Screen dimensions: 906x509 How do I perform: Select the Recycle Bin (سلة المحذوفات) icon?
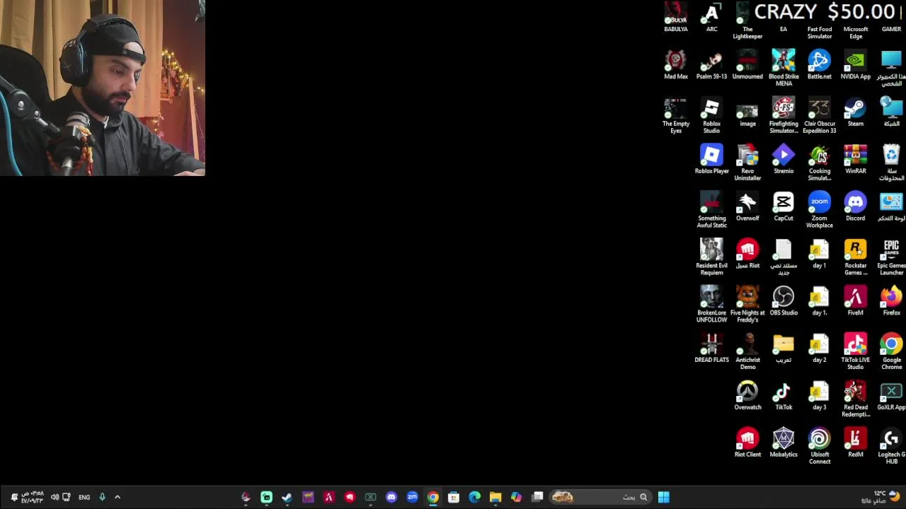coord(891,163)
